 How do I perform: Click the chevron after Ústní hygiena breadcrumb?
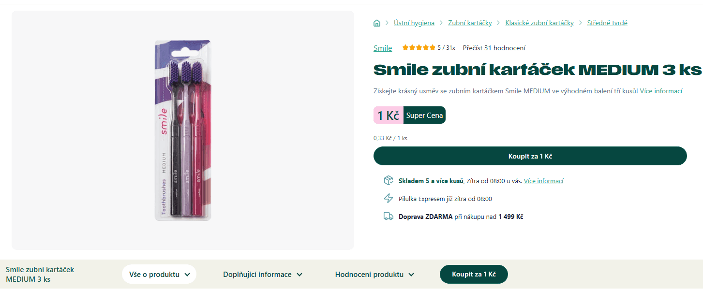tap(442, 22)
